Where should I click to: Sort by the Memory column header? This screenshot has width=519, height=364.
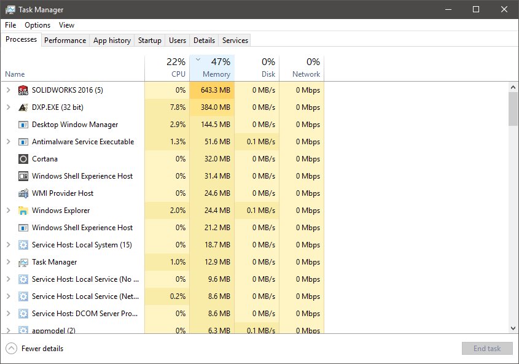[x=212, y=68]
